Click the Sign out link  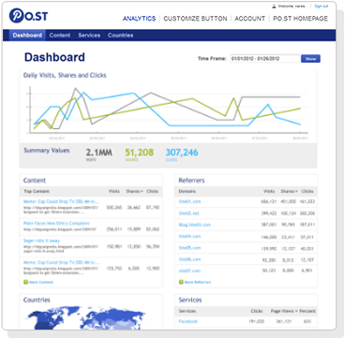coord(322,6)
